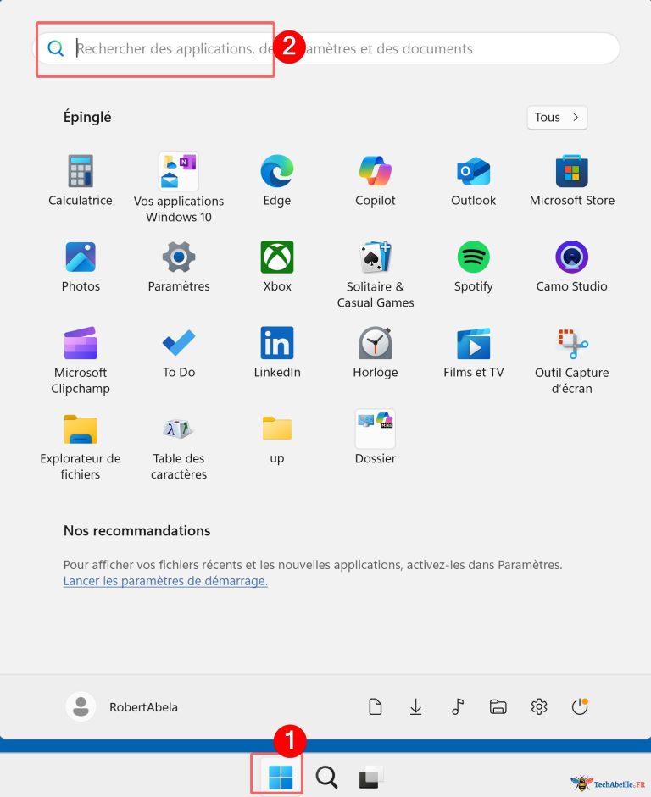Open Explorateur de fichiers
651x797 pixels.
pyautogui.click(x=81, y=446)
